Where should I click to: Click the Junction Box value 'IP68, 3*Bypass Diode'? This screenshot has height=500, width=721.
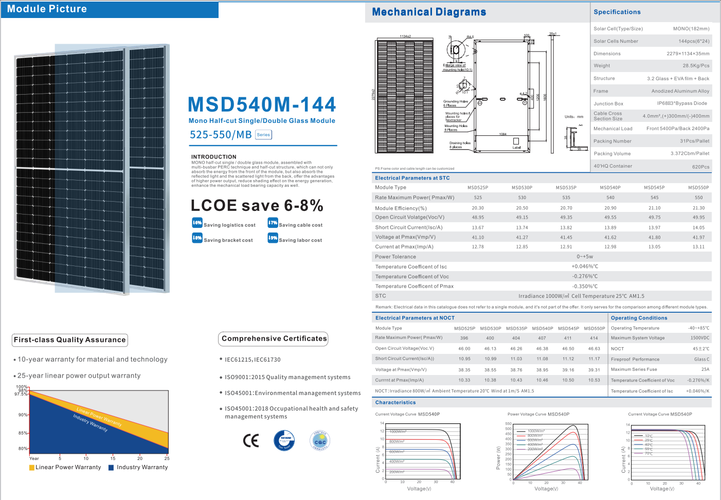pyautogui.click(x=682, y=103)
